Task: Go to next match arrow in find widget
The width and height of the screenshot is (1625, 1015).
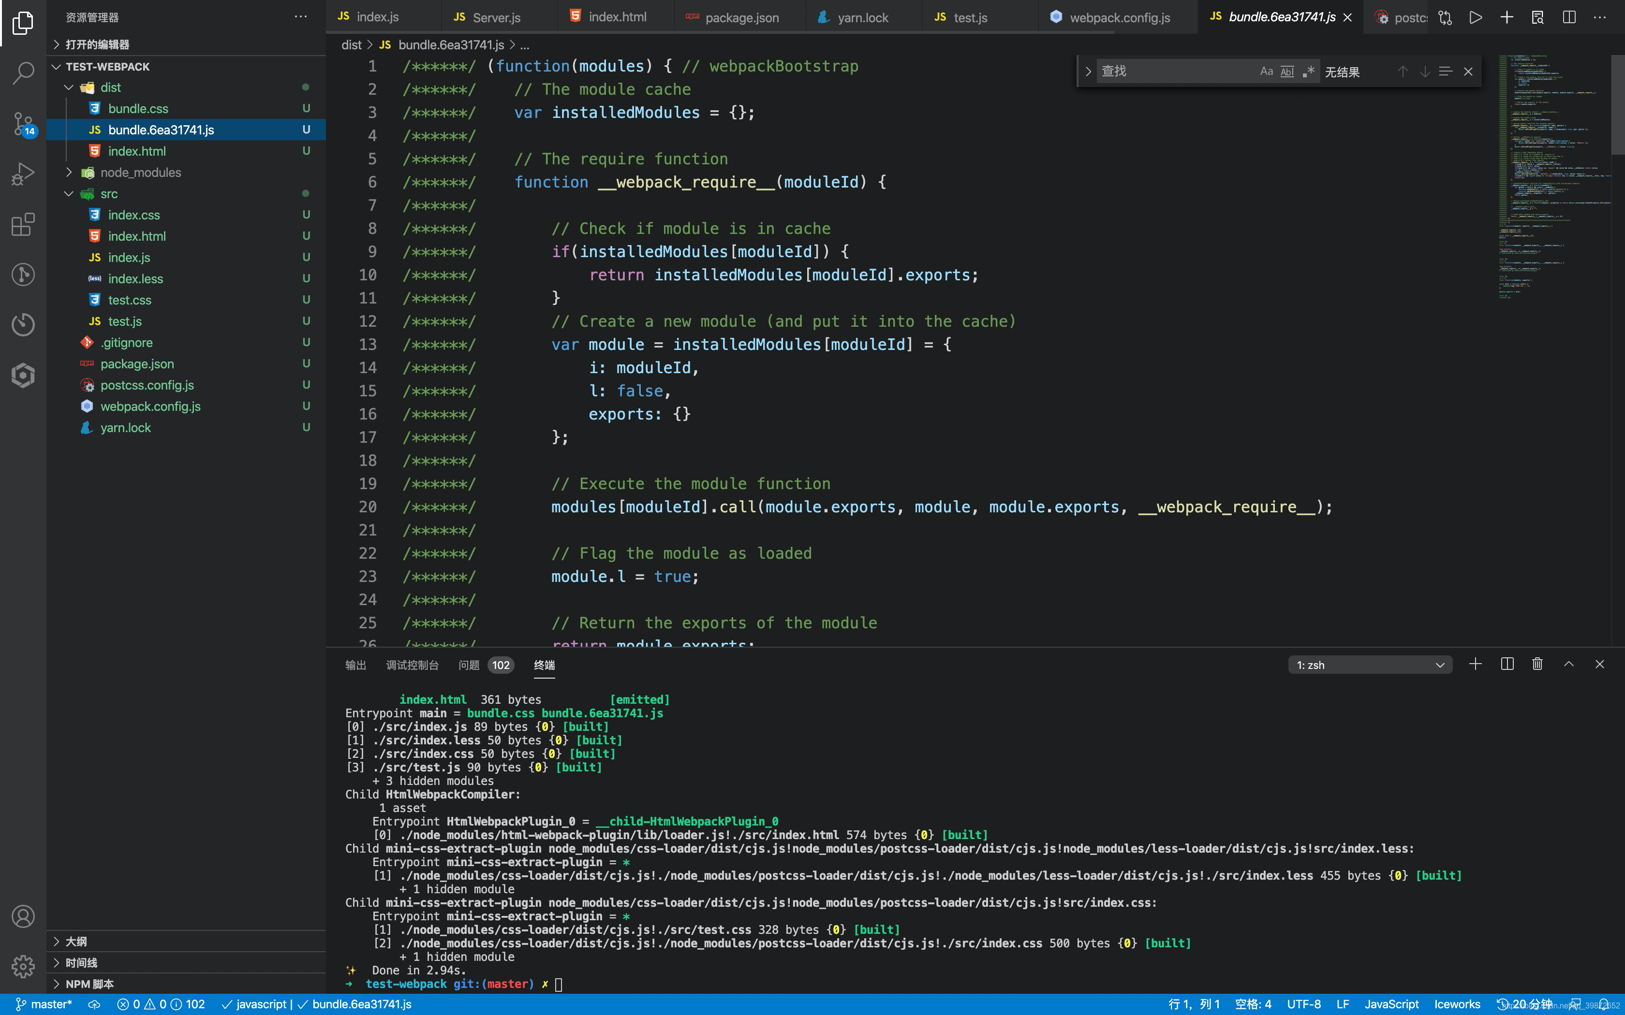Action: pyautogui.click(x=1424, y=71)
